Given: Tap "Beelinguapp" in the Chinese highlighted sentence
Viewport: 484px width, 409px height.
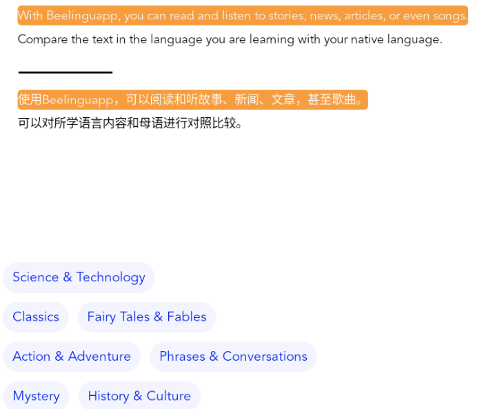Looking at the screenshot, I should pyautogui.click(x=77, y=100).
